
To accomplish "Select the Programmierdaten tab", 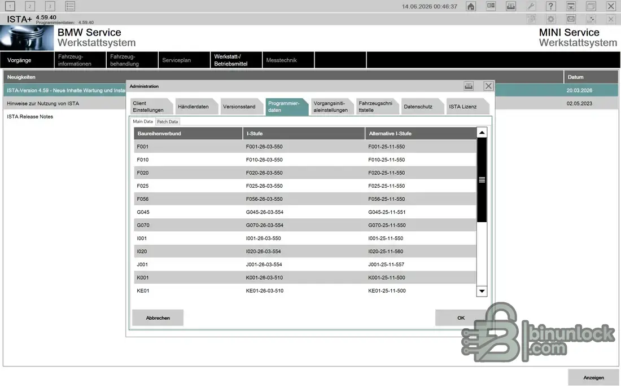I will tap(287, 107).
